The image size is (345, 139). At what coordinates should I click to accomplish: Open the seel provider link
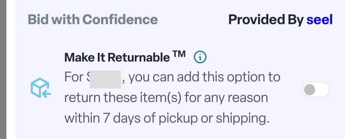tap(320, 20)
